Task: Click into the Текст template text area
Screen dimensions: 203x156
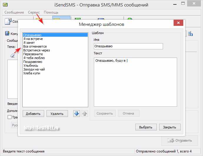Action: tap(135, 82)
